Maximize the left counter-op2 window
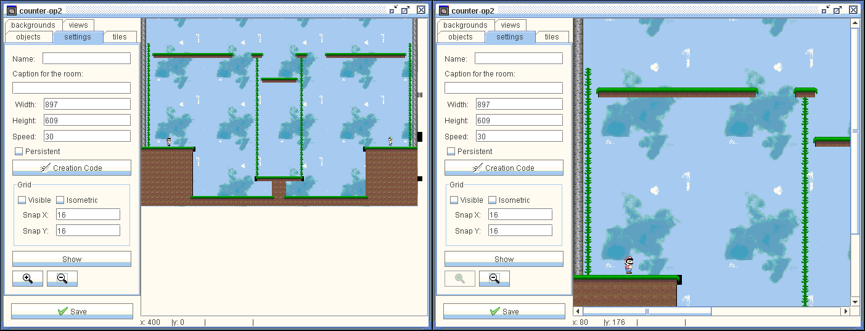This screenshot has height=331, width=865. coord(406,10)
